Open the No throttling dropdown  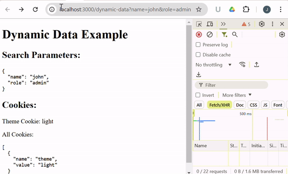coord(214,65)
